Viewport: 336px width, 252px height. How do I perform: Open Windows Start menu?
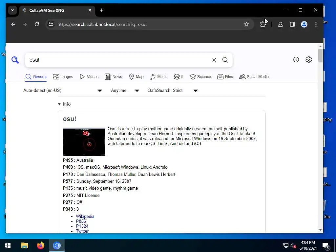(8, 245)
